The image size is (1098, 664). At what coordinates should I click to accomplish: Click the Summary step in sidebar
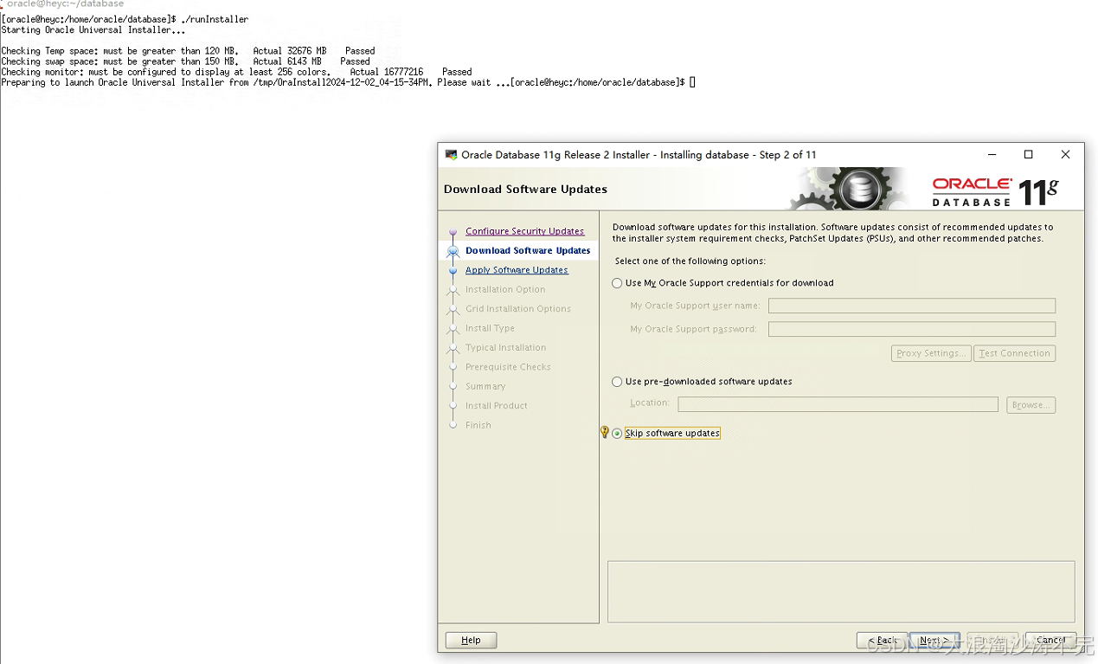485,386
